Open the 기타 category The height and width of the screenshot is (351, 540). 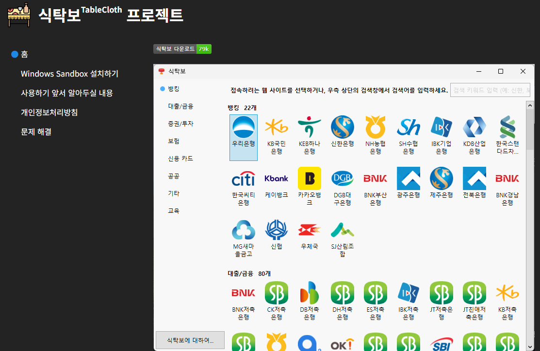point(174,193)
